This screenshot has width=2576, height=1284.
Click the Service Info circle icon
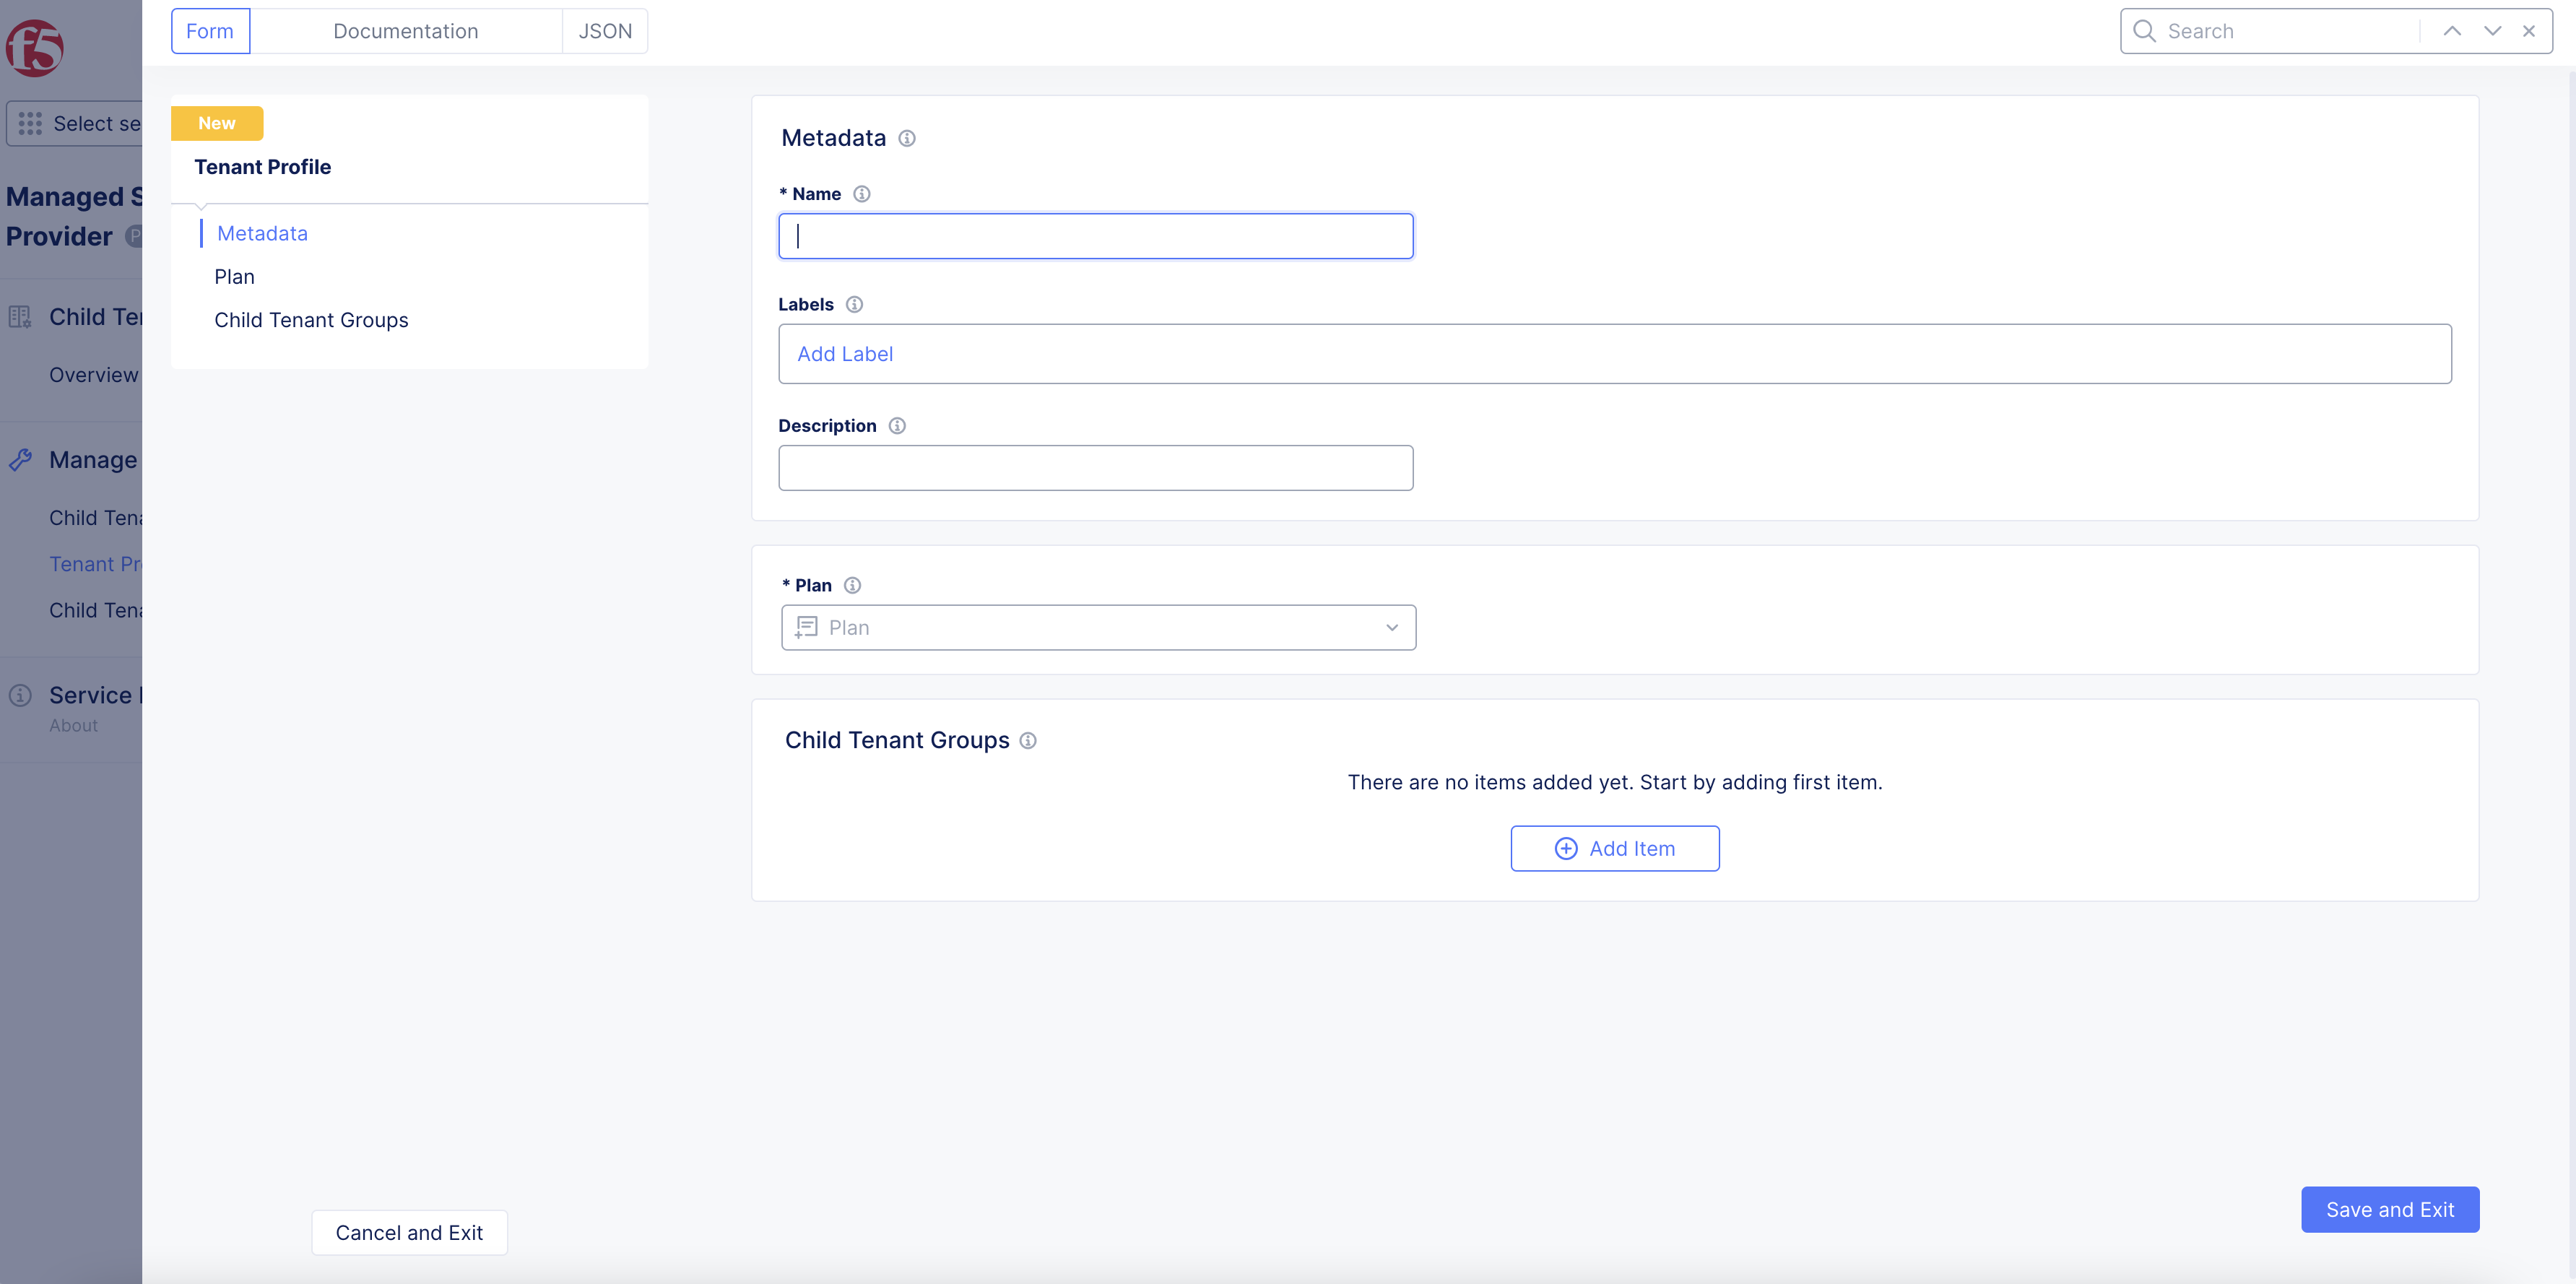pos(20,695)
